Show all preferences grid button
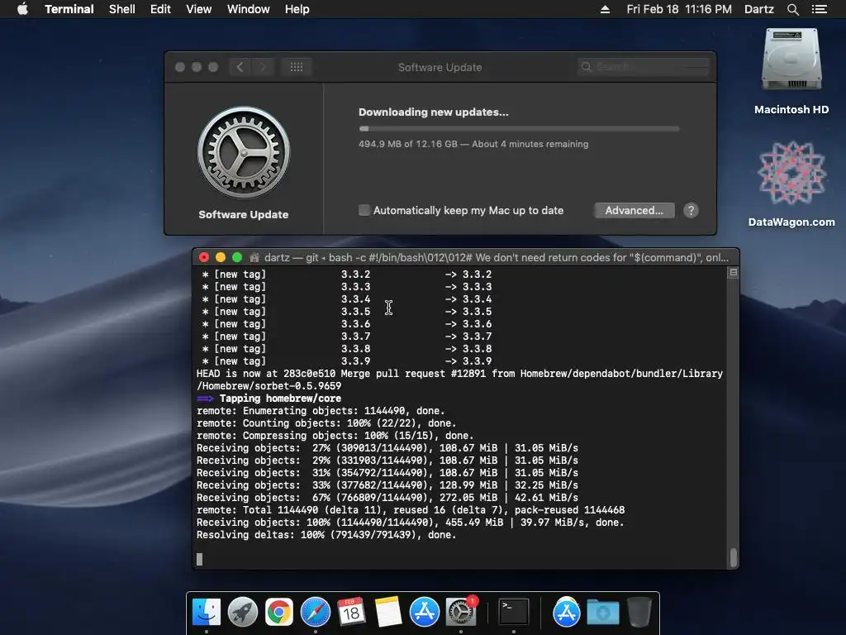This screenshot has width=846, height=635. pyautogui.click(x=297, y=67)
